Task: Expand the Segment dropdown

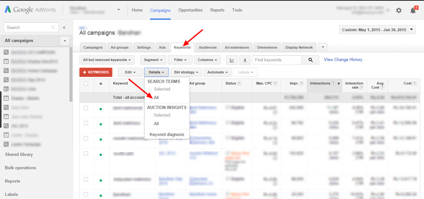Action: (x=153, y=60)
